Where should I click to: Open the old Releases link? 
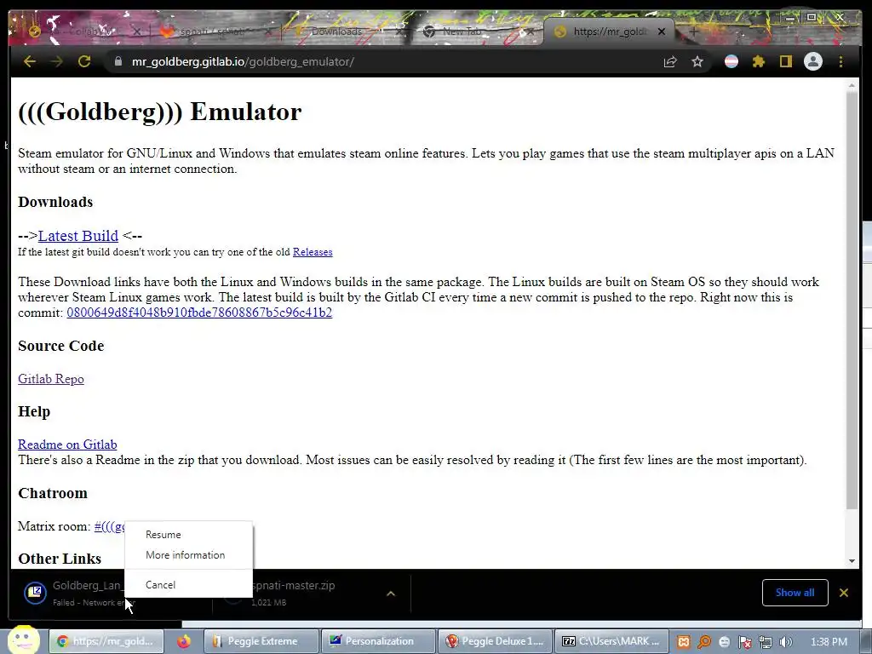pyautogui.click(x=313, y=252)
